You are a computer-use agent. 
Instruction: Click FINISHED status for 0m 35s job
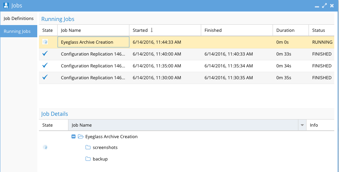pos(321,78)
